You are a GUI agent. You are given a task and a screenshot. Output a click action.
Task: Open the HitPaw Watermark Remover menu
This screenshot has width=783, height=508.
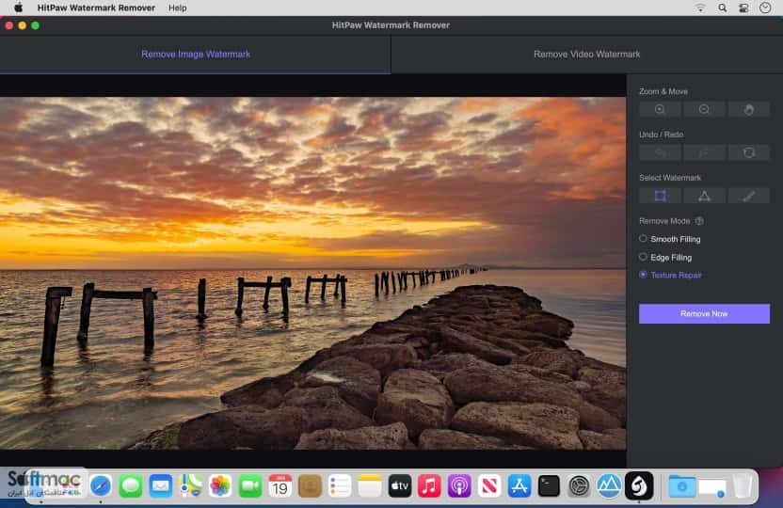pos(96,8)
